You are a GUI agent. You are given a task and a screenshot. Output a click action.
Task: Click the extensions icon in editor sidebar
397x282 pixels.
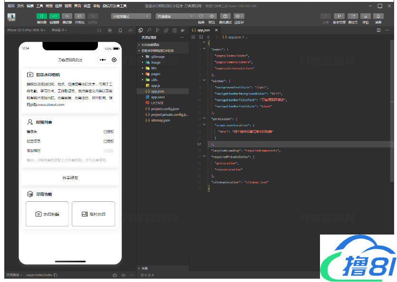[165, 30]
